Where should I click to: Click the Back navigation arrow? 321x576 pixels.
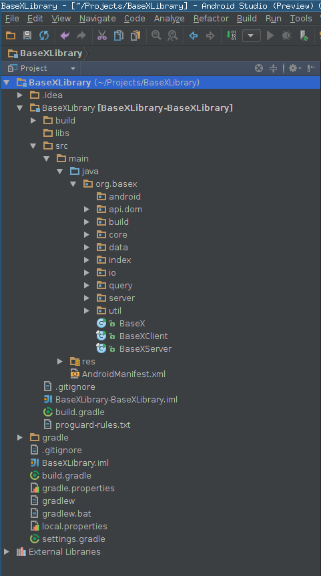point(193,35)
